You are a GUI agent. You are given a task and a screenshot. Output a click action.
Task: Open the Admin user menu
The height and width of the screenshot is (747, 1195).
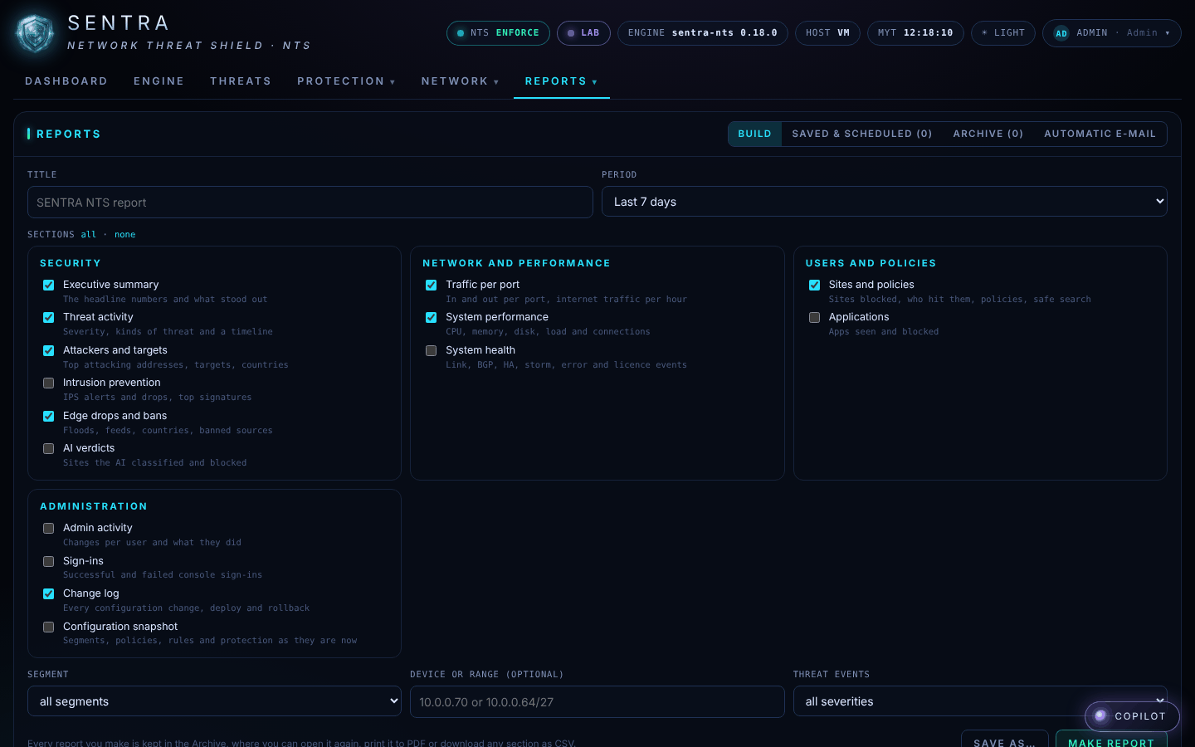(x=1111, y=33)
